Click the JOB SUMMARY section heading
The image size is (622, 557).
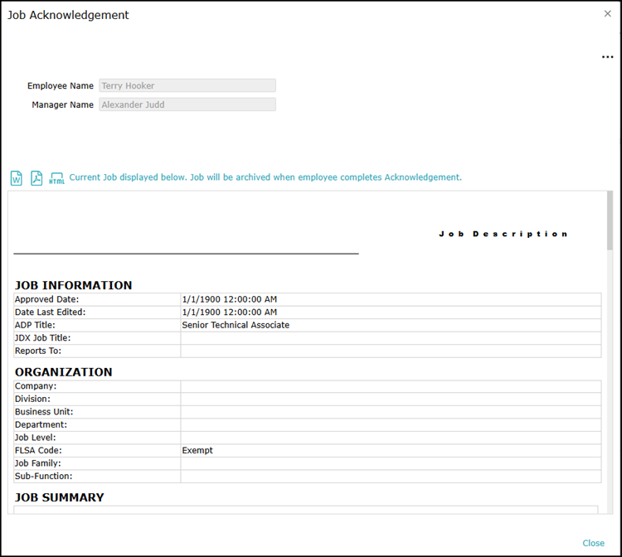tap(60, 497)
